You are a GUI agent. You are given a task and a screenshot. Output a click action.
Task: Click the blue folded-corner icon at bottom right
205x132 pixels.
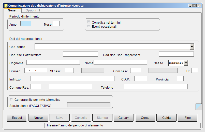click(199, 107)
